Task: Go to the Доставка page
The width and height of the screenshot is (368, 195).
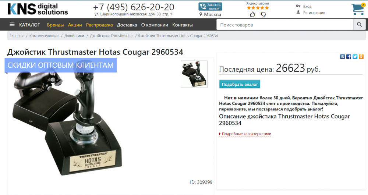Action: coord(127,25)
